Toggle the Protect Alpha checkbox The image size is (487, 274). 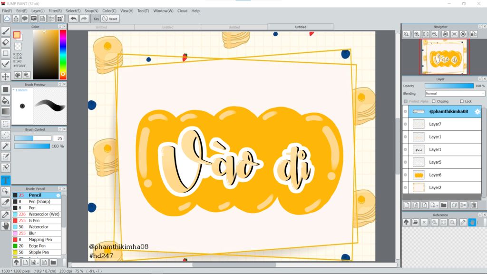406,101
